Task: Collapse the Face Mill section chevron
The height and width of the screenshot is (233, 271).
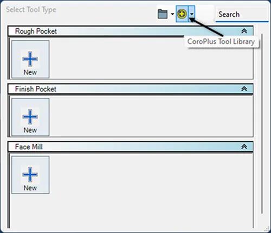Action: click(x=244, y=147)
